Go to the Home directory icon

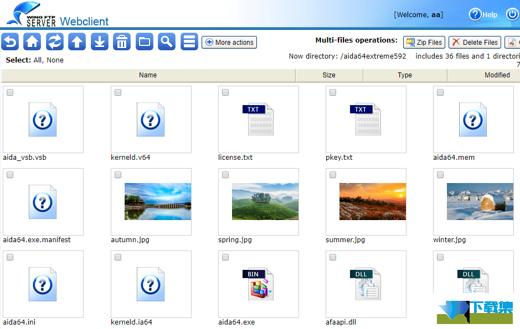click(x=32, y=41)
